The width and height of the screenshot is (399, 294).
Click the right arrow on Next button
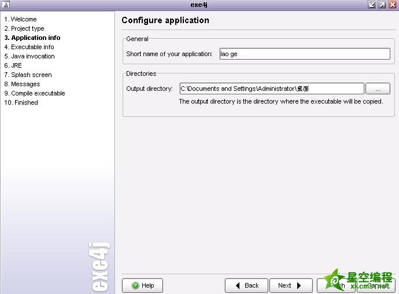coord(299,285)
